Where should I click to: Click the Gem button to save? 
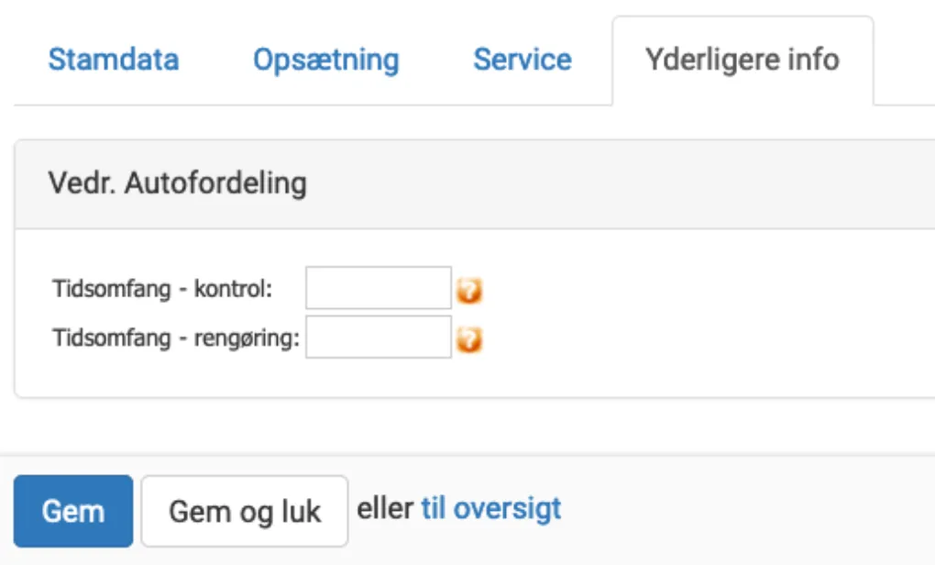(x=72, y=511)
